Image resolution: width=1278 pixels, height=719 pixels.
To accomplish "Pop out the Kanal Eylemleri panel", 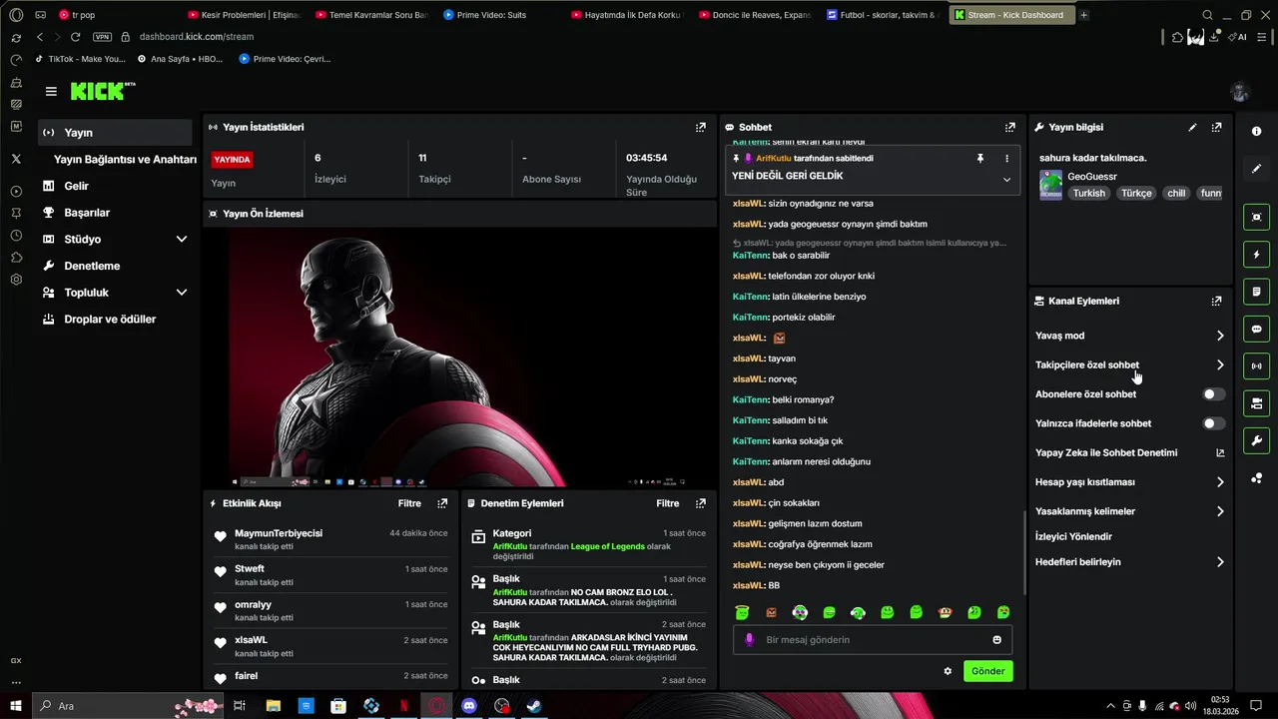I will pos(1216,301).
